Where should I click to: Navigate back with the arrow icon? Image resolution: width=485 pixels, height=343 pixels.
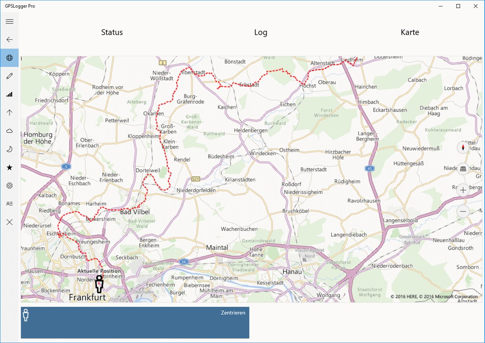tap(10, 39)
